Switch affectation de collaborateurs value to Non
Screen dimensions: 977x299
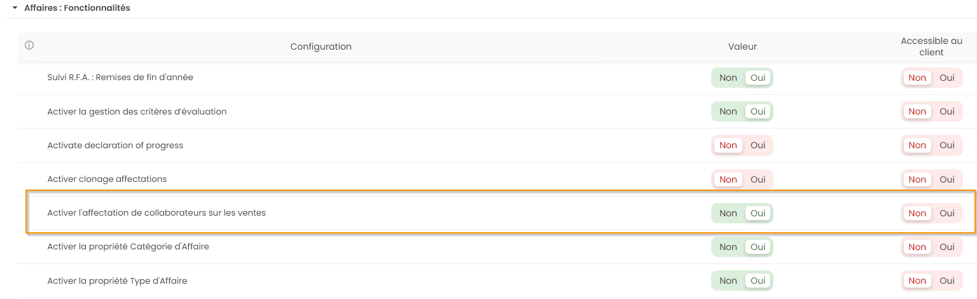[728, 213]
